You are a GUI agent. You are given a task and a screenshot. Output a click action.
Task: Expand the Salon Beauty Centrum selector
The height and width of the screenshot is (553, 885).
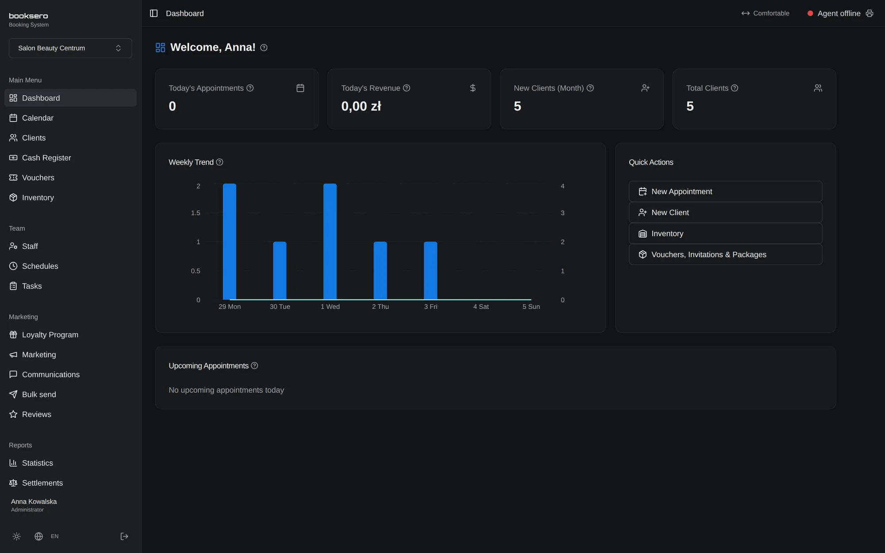(x=70, y=48)
